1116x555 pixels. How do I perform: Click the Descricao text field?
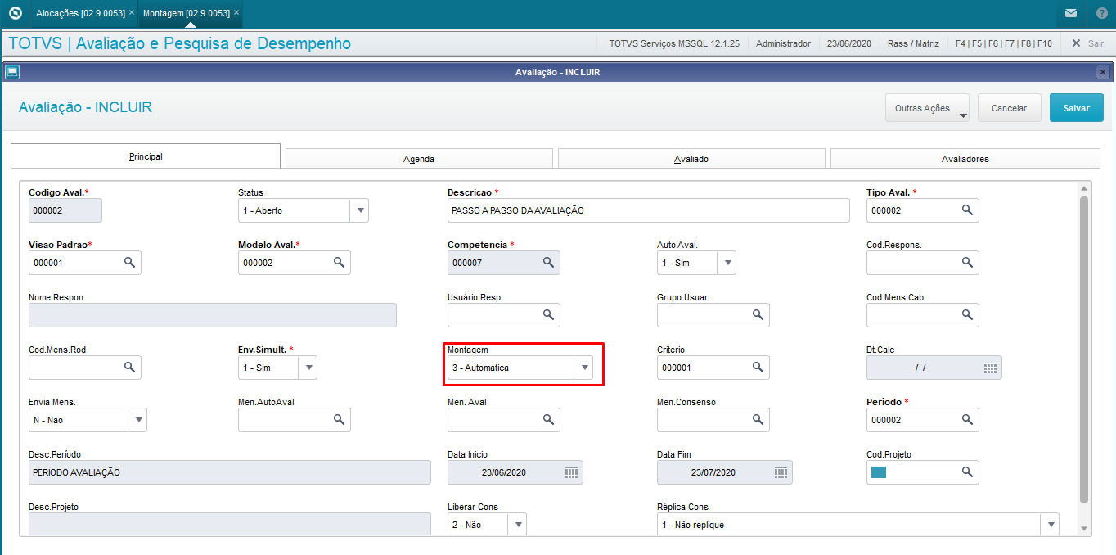point(649,210)
